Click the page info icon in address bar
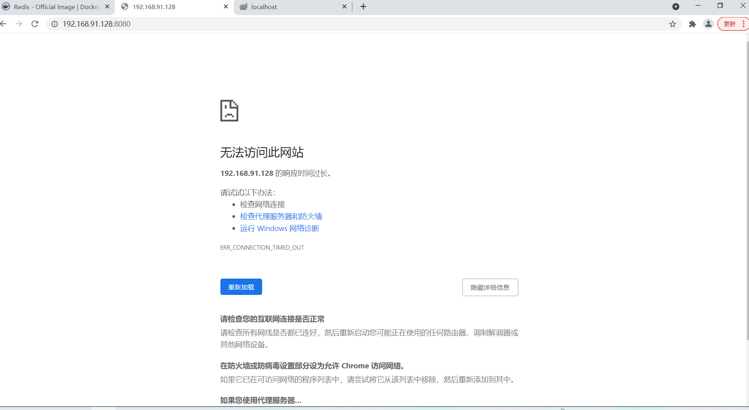Image resolution: width=749 pixels, height=410 pixels. tap(54, 24)
